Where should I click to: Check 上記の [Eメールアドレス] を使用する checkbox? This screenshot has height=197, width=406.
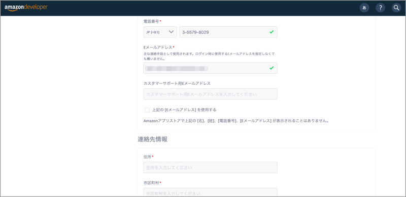pyautogui.click(x=147, y=110)
